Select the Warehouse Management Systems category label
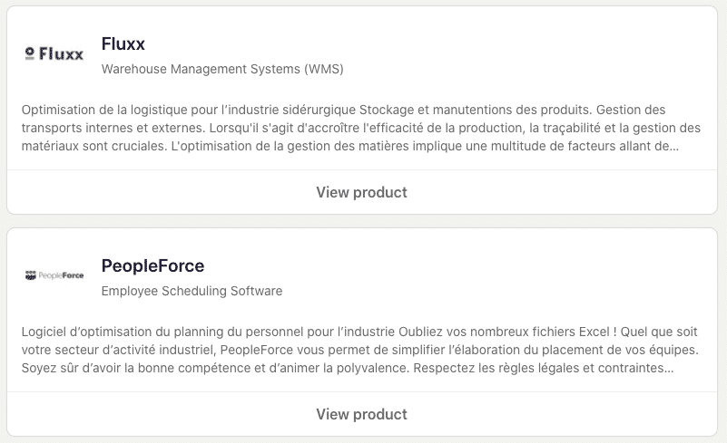This screenshot has width=727, height=443. [222, 69]
